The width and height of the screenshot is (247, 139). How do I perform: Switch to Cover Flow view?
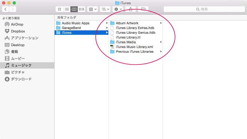pyautogui.click(x=81, y=9)
